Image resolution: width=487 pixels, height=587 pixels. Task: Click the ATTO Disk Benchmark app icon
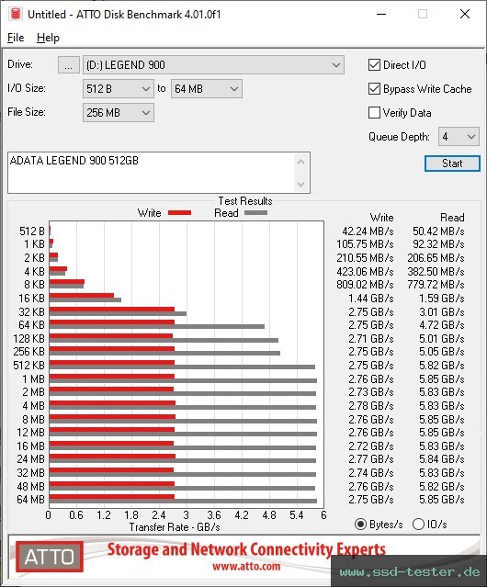pos(16,14)
